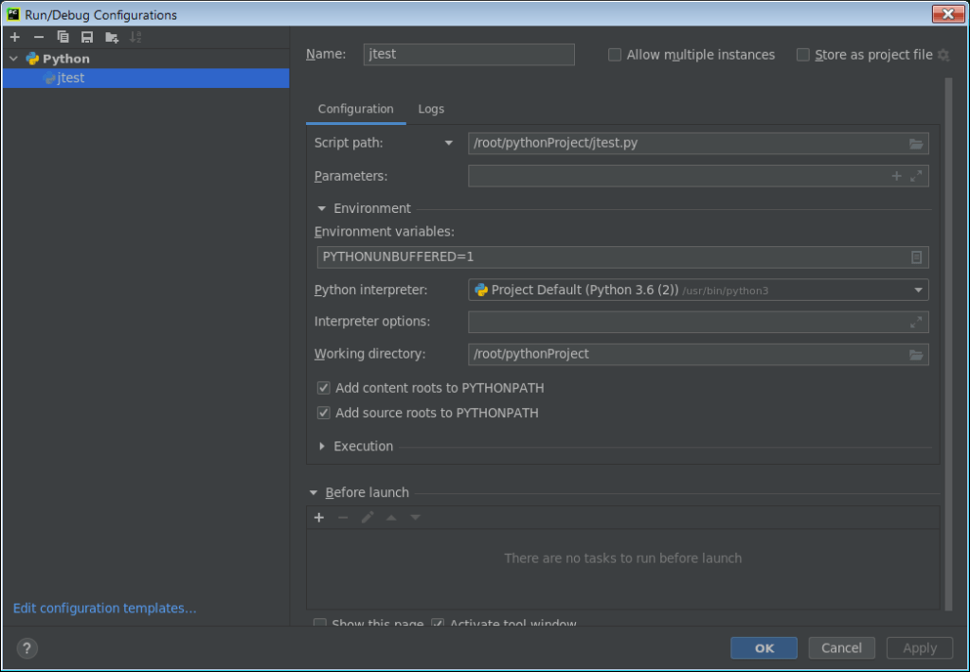This screenshot has width=970, height=672.
Task: Click the Add New Configuration plus icon
Action: (14, 37)
